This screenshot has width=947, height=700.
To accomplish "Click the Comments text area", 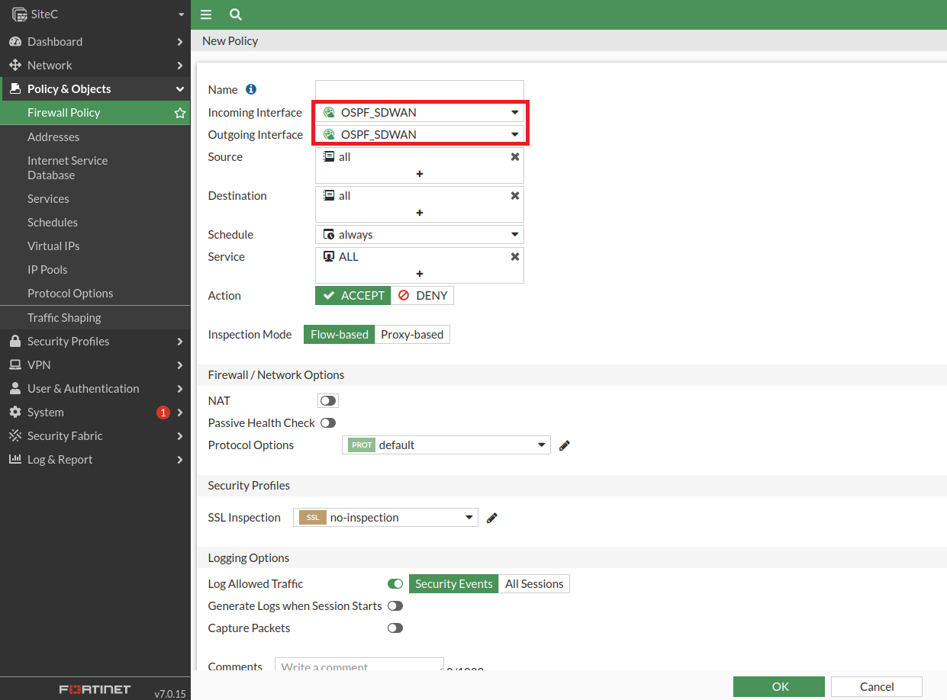I will point(359,664).
